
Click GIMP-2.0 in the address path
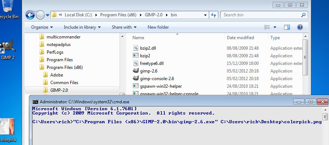pyautogui.click(x=153, y=15)
